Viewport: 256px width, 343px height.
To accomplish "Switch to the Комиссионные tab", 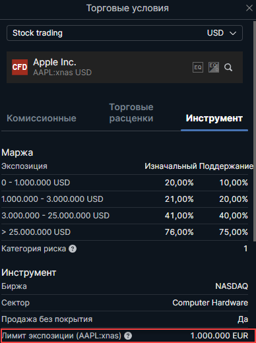I will tap(42, 118).
